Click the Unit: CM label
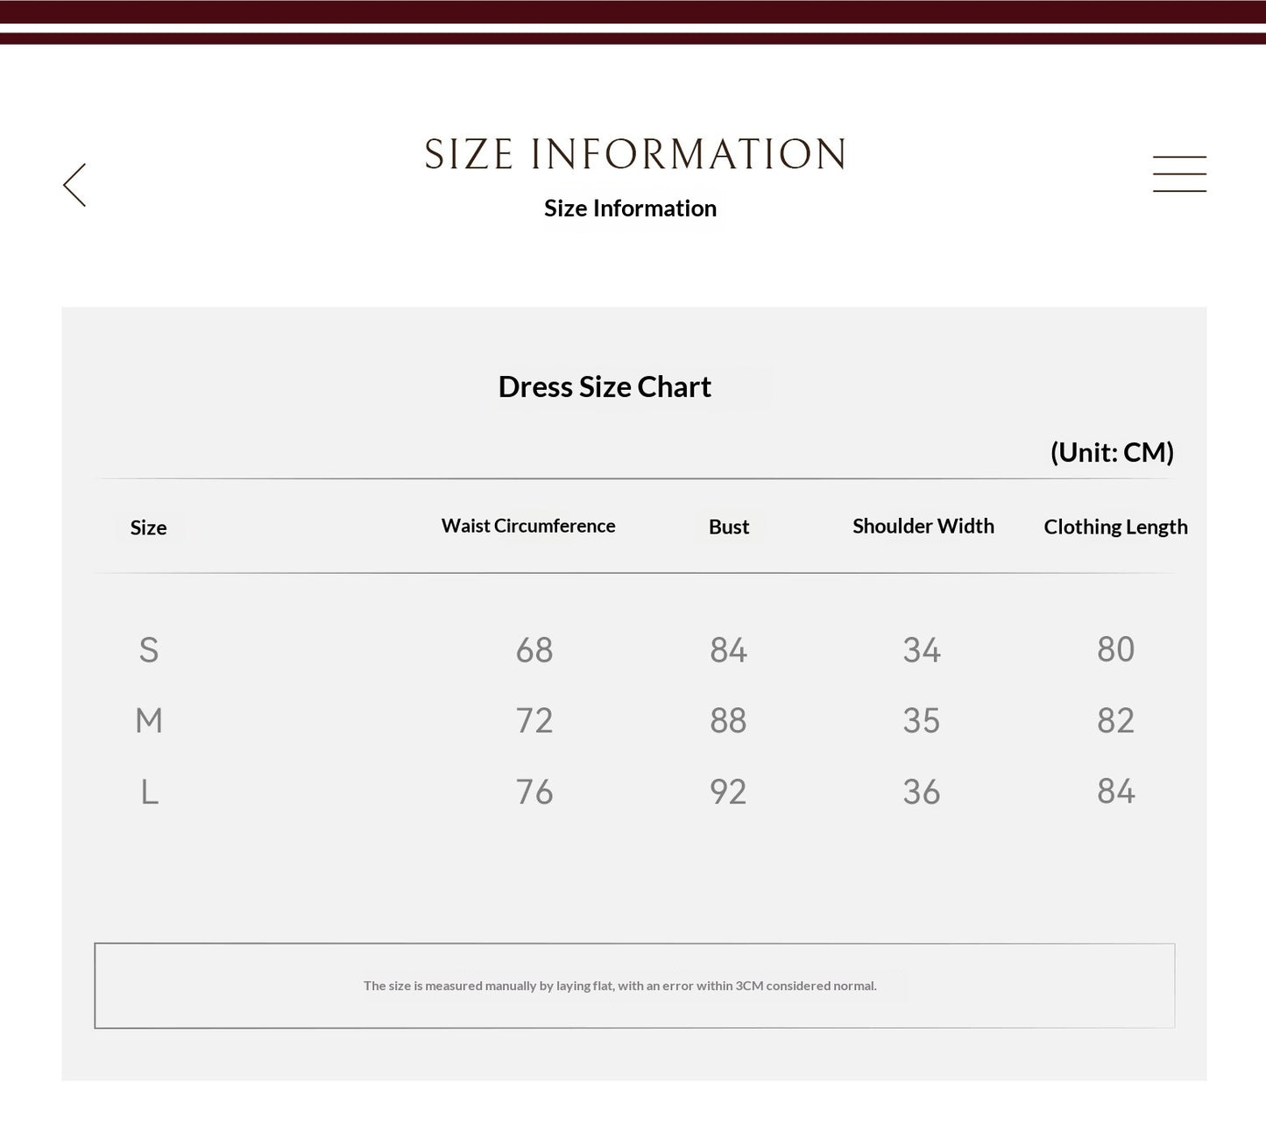Screen dimensions: 1266x1132 [1112, 452]
